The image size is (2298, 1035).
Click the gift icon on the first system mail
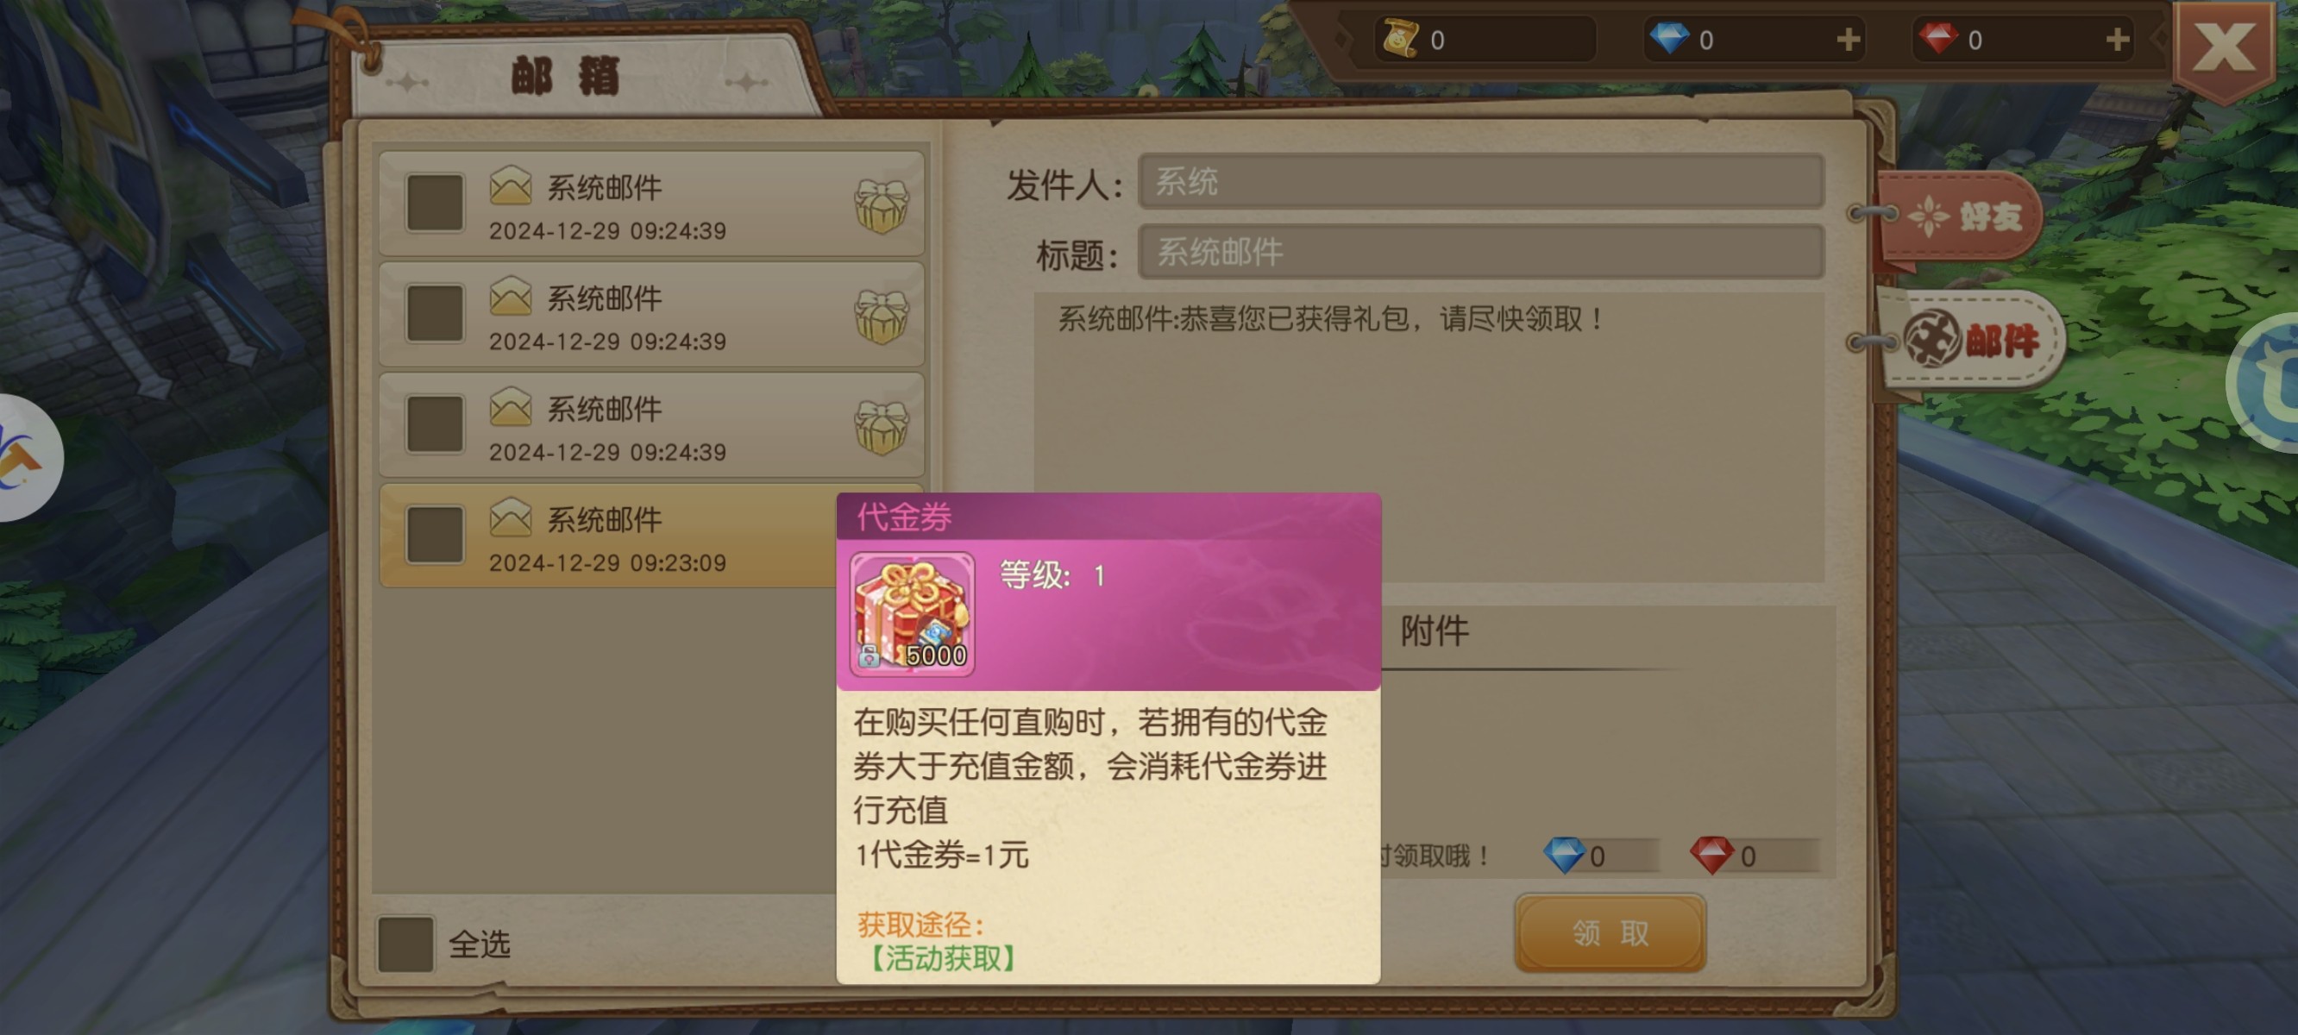882,205
